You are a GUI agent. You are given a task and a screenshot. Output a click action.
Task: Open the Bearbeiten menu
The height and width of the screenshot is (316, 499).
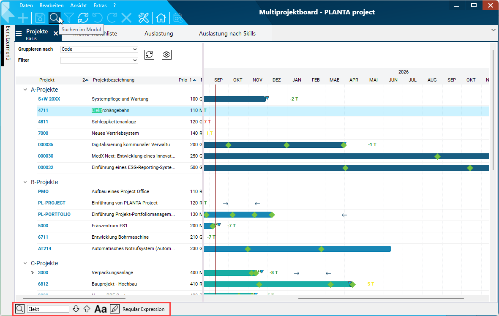(x=52, y=5)
